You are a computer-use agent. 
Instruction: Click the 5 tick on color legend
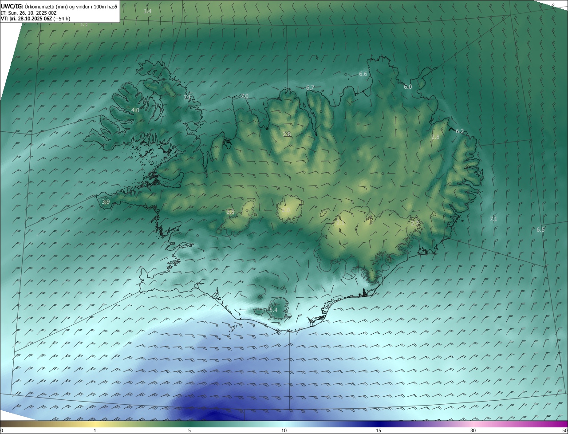[x=189, y=430]
